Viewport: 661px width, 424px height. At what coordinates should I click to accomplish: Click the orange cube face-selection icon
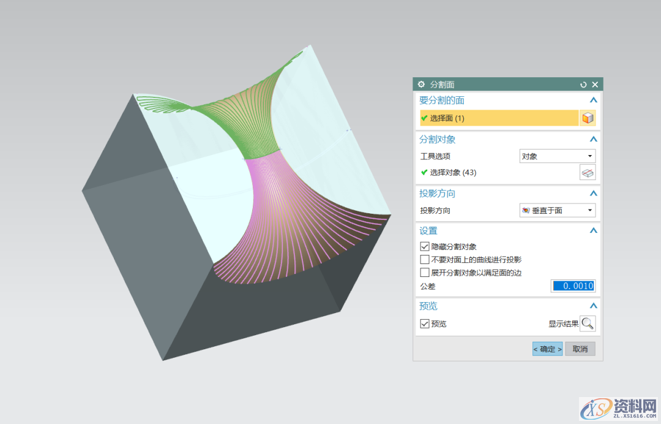point(588,118)
